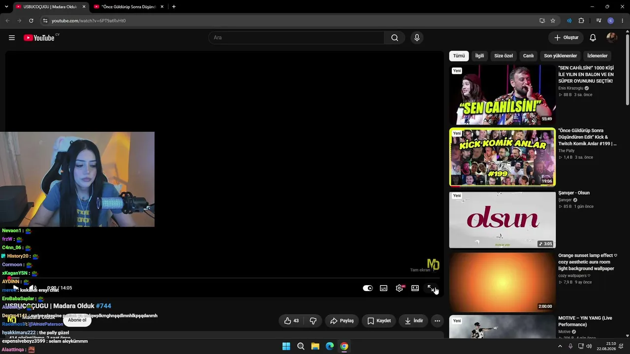Click the Enis Kirazoglu channel name
Image resolution: width=630 pixels, height=354 pixels.
(x=570, y=88)
